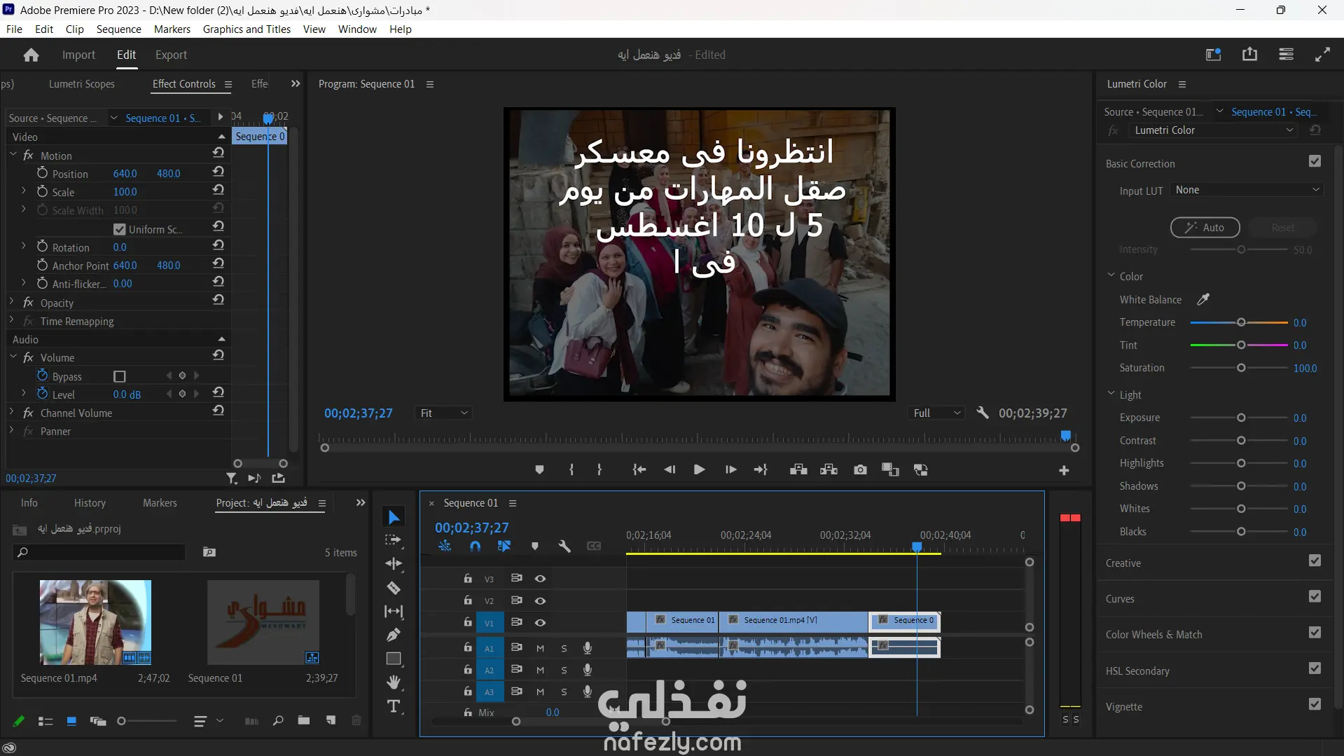Disable the Vignette section checkbox

pos(1315,704)
